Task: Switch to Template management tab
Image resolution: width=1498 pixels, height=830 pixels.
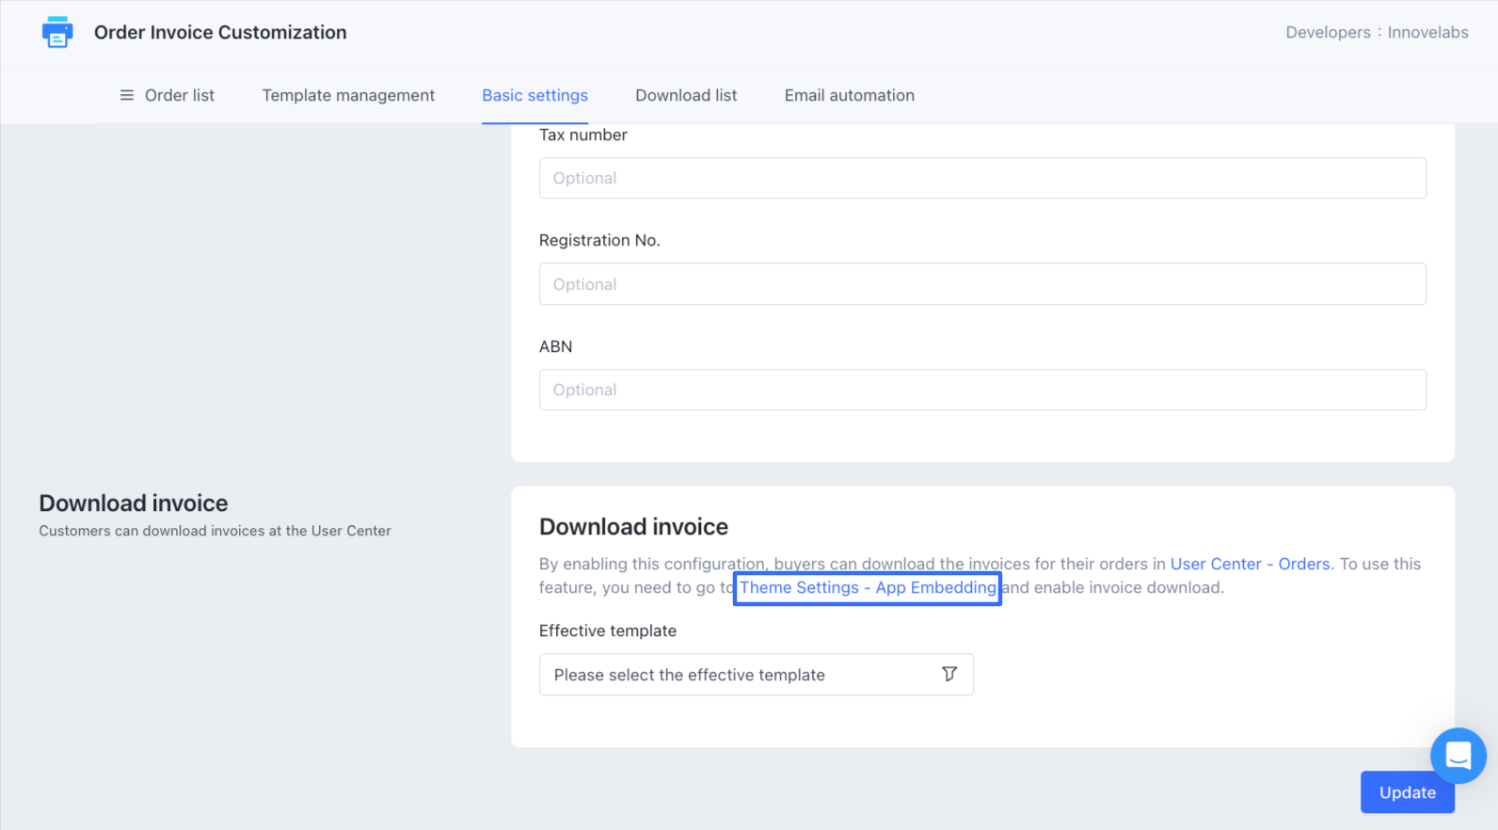Action: (348, 95)
